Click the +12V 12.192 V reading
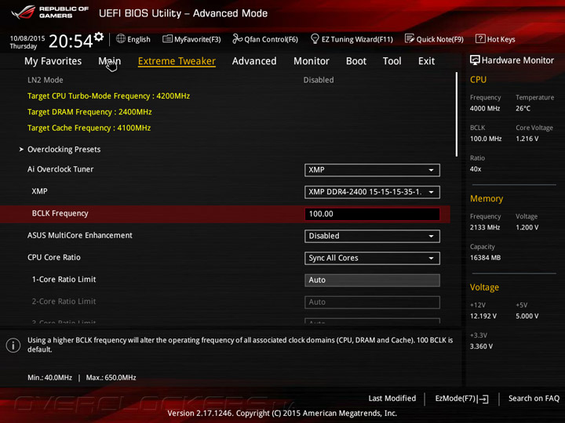The width and height of the screenshot is (565, 423). tap(483, 316)
